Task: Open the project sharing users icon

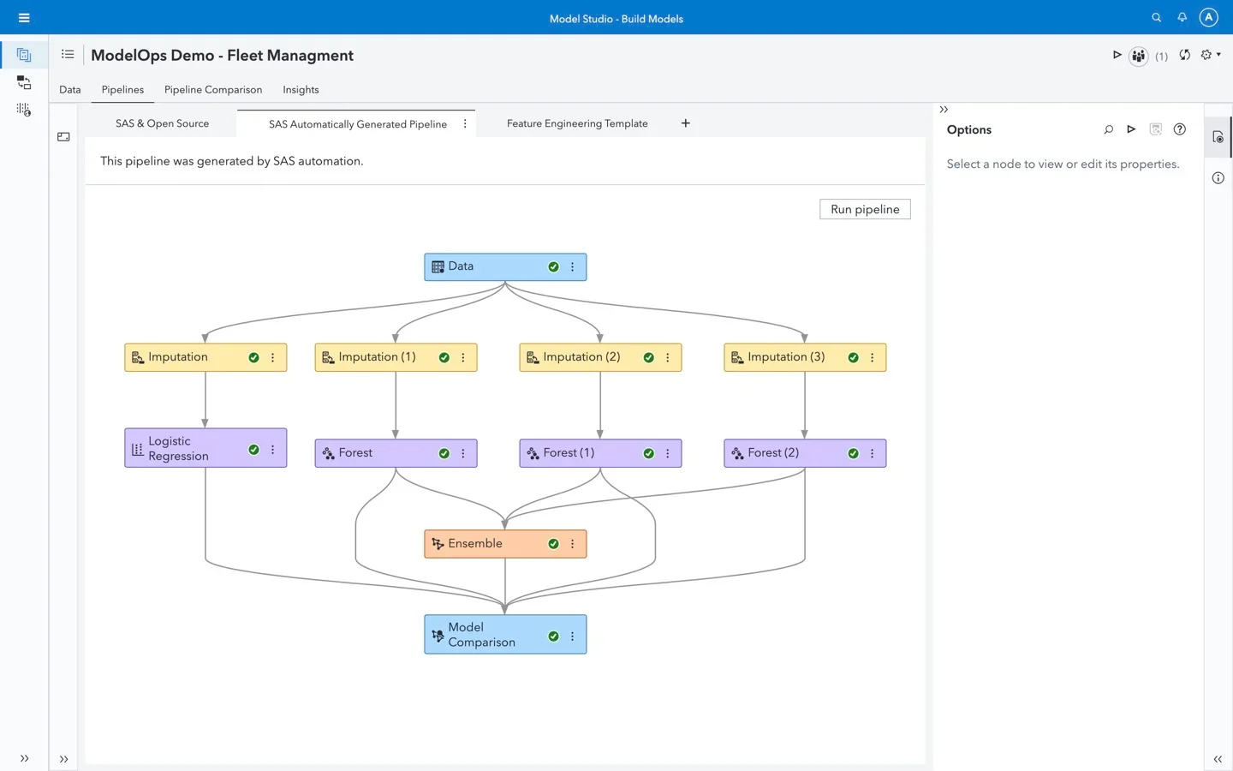Action: (x=1138, y=56)
